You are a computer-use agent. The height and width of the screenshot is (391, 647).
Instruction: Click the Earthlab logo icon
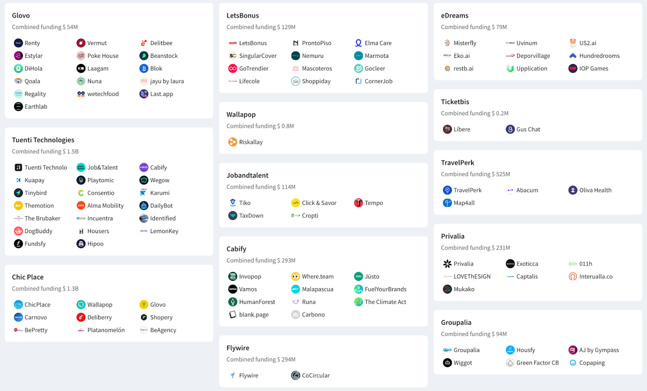pos(18,107)
